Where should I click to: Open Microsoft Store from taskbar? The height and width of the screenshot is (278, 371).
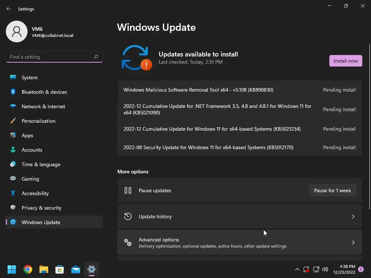tap(60, 269)
